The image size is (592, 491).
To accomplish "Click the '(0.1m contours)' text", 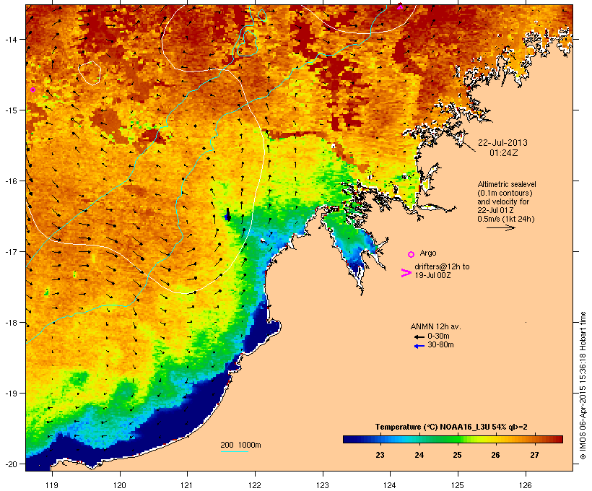I will pos(505,193).
